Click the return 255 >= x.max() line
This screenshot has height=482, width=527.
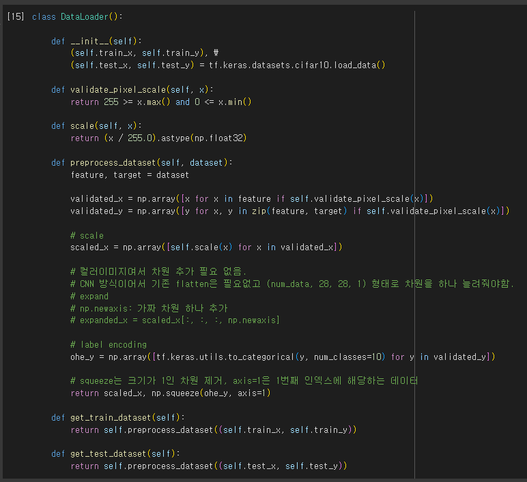pyautogui.click(x=160, y=102)
